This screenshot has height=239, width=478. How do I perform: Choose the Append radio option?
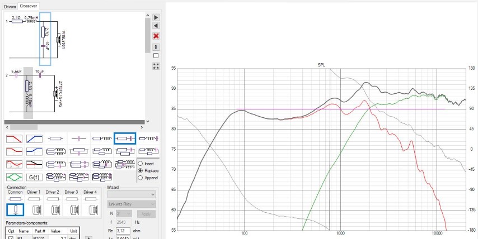pos(140,178)
